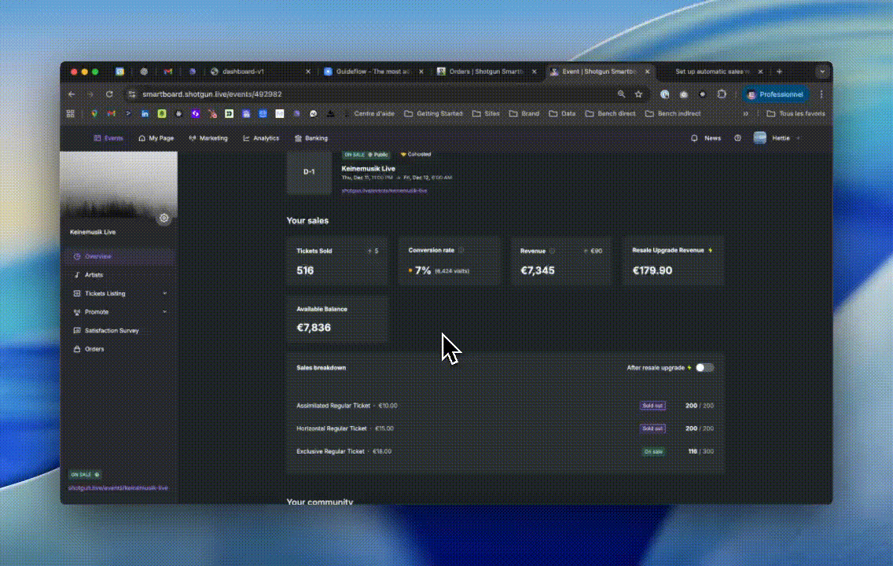Toggle After resale upgrade switch
The height and width of the screenshot is (566, 893).
click(x=704, y=368)
